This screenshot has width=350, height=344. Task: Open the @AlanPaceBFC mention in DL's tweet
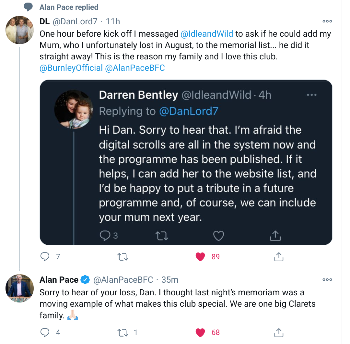(135, 68)
